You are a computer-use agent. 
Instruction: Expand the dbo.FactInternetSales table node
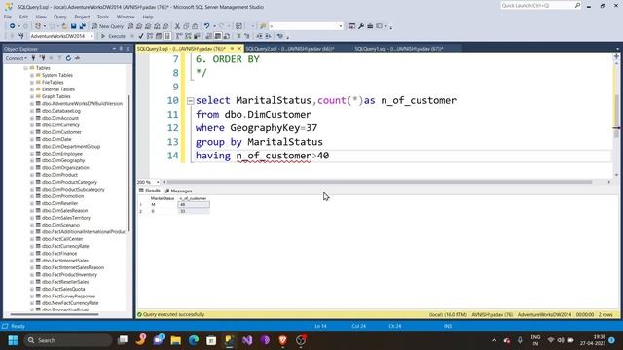(x=32, y=261)
